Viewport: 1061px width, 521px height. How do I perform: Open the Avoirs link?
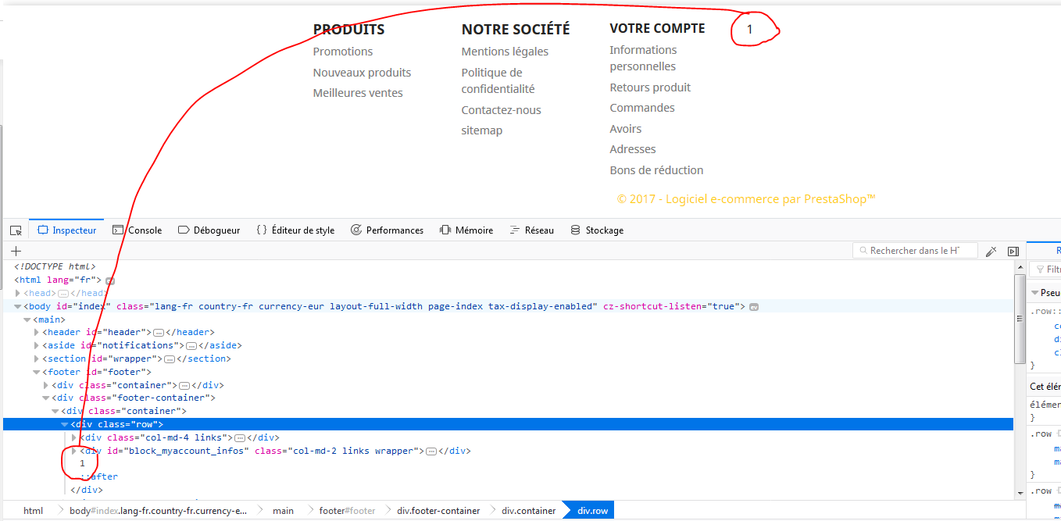click(x=626, y=129)
